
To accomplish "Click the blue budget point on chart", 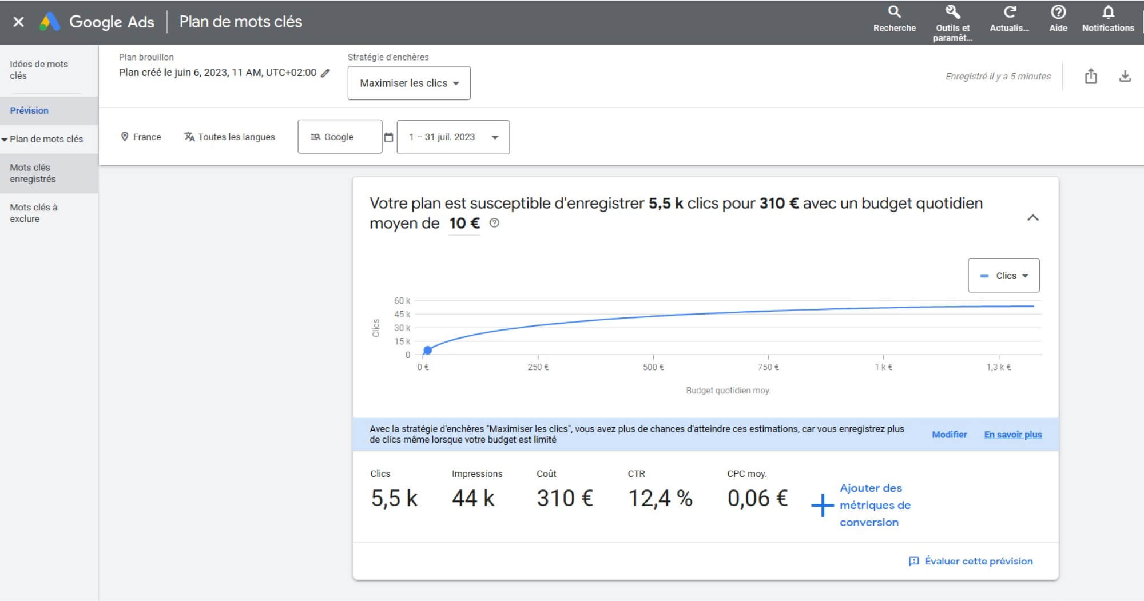I will (427, 350).
